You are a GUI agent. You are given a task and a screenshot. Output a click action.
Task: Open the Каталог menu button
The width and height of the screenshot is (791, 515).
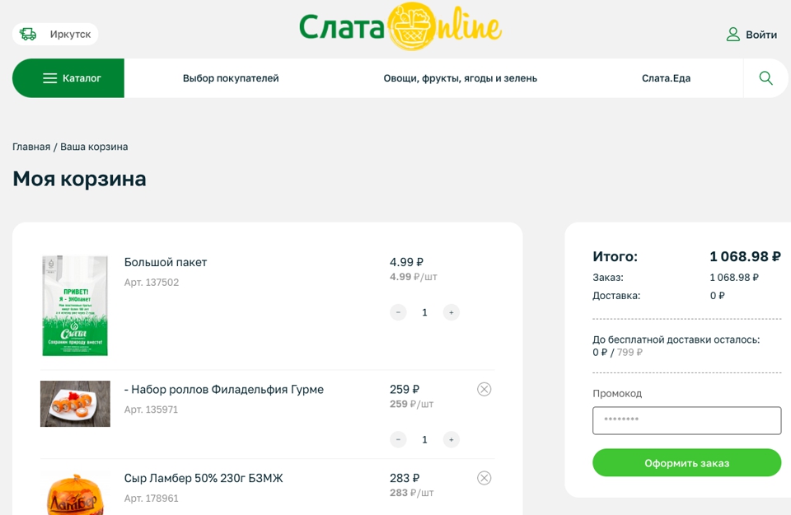(68, 78)
